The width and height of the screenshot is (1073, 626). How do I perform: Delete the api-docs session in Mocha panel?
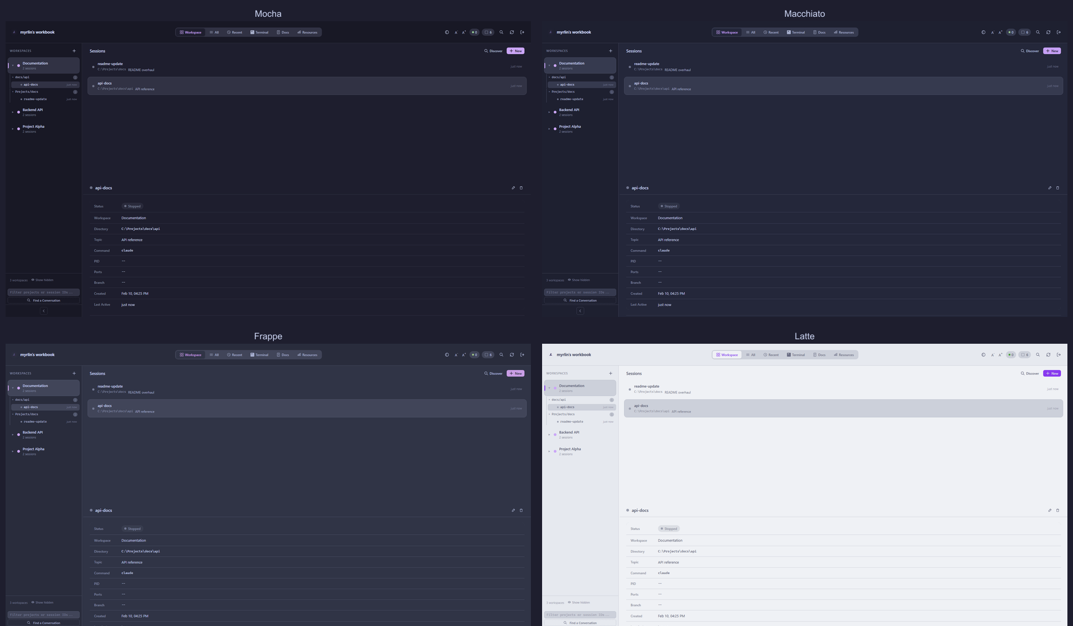521,188
